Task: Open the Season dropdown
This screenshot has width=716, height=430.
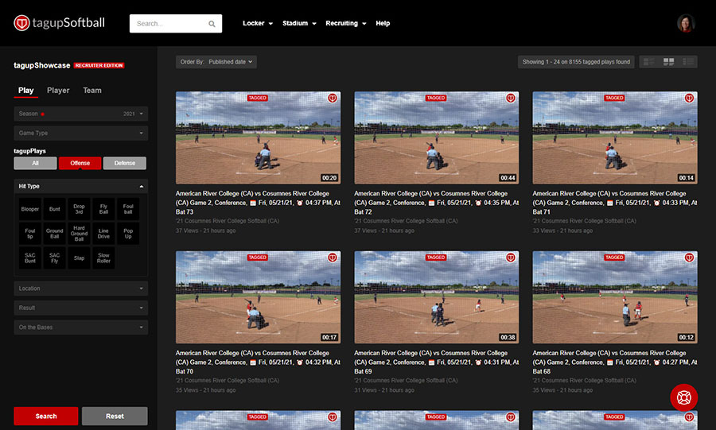Action: click(x=81, y=114)
